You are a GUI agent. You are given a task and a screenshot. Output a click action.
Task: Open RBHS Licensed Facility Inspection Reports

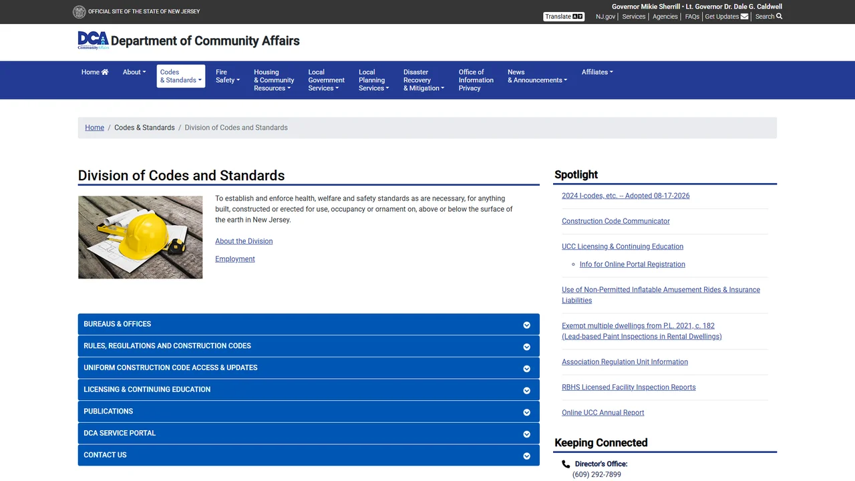[x=629, y=387]
